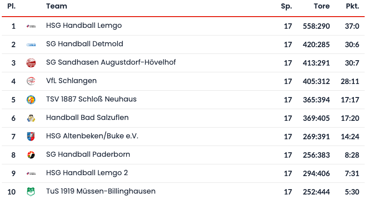Click the HSG Handball Lemgo 2 logo
Viewport: 366px width, 199px height.
[x=31, y=173]
